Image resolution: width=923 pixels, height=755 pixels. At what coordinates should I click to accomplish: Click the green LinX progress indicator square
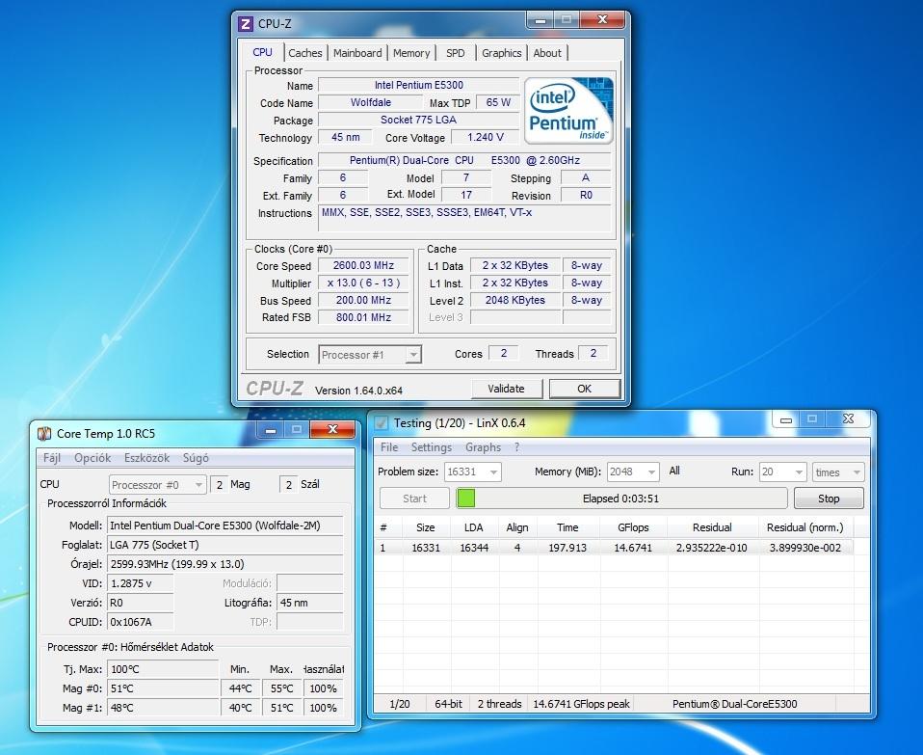465,499
